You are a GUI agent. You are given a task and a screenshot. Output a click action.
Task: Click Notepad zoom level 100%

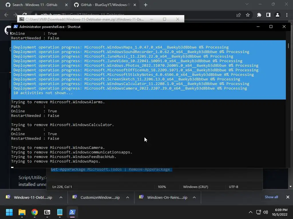[x=162, y=187]
